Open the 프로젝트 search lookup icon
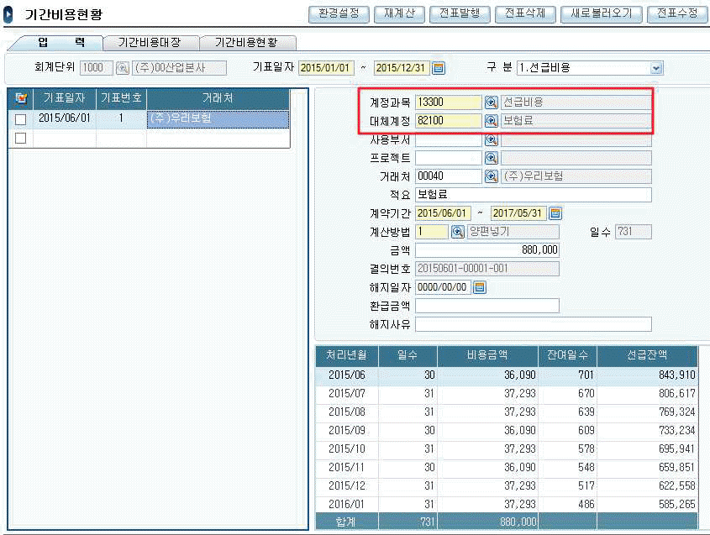710x535 pixels. click(492, 158)
